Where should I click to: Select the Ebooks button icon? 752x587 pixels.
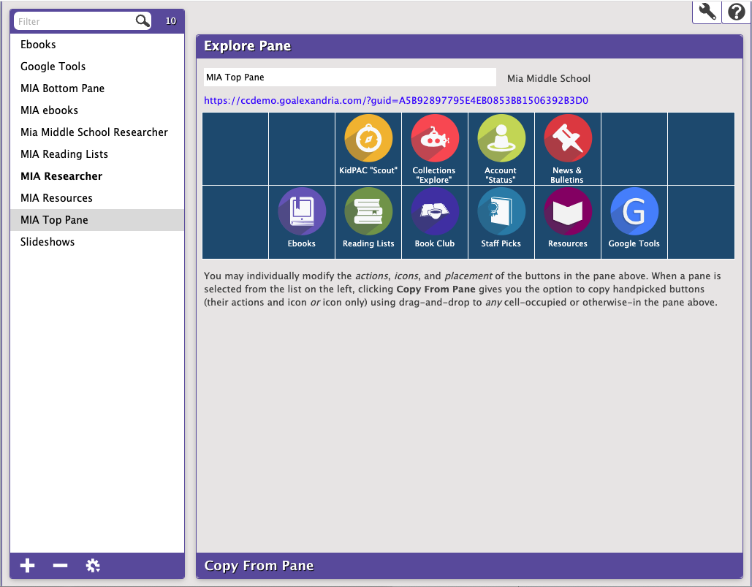pyautogui.click(x=302, y=212)
